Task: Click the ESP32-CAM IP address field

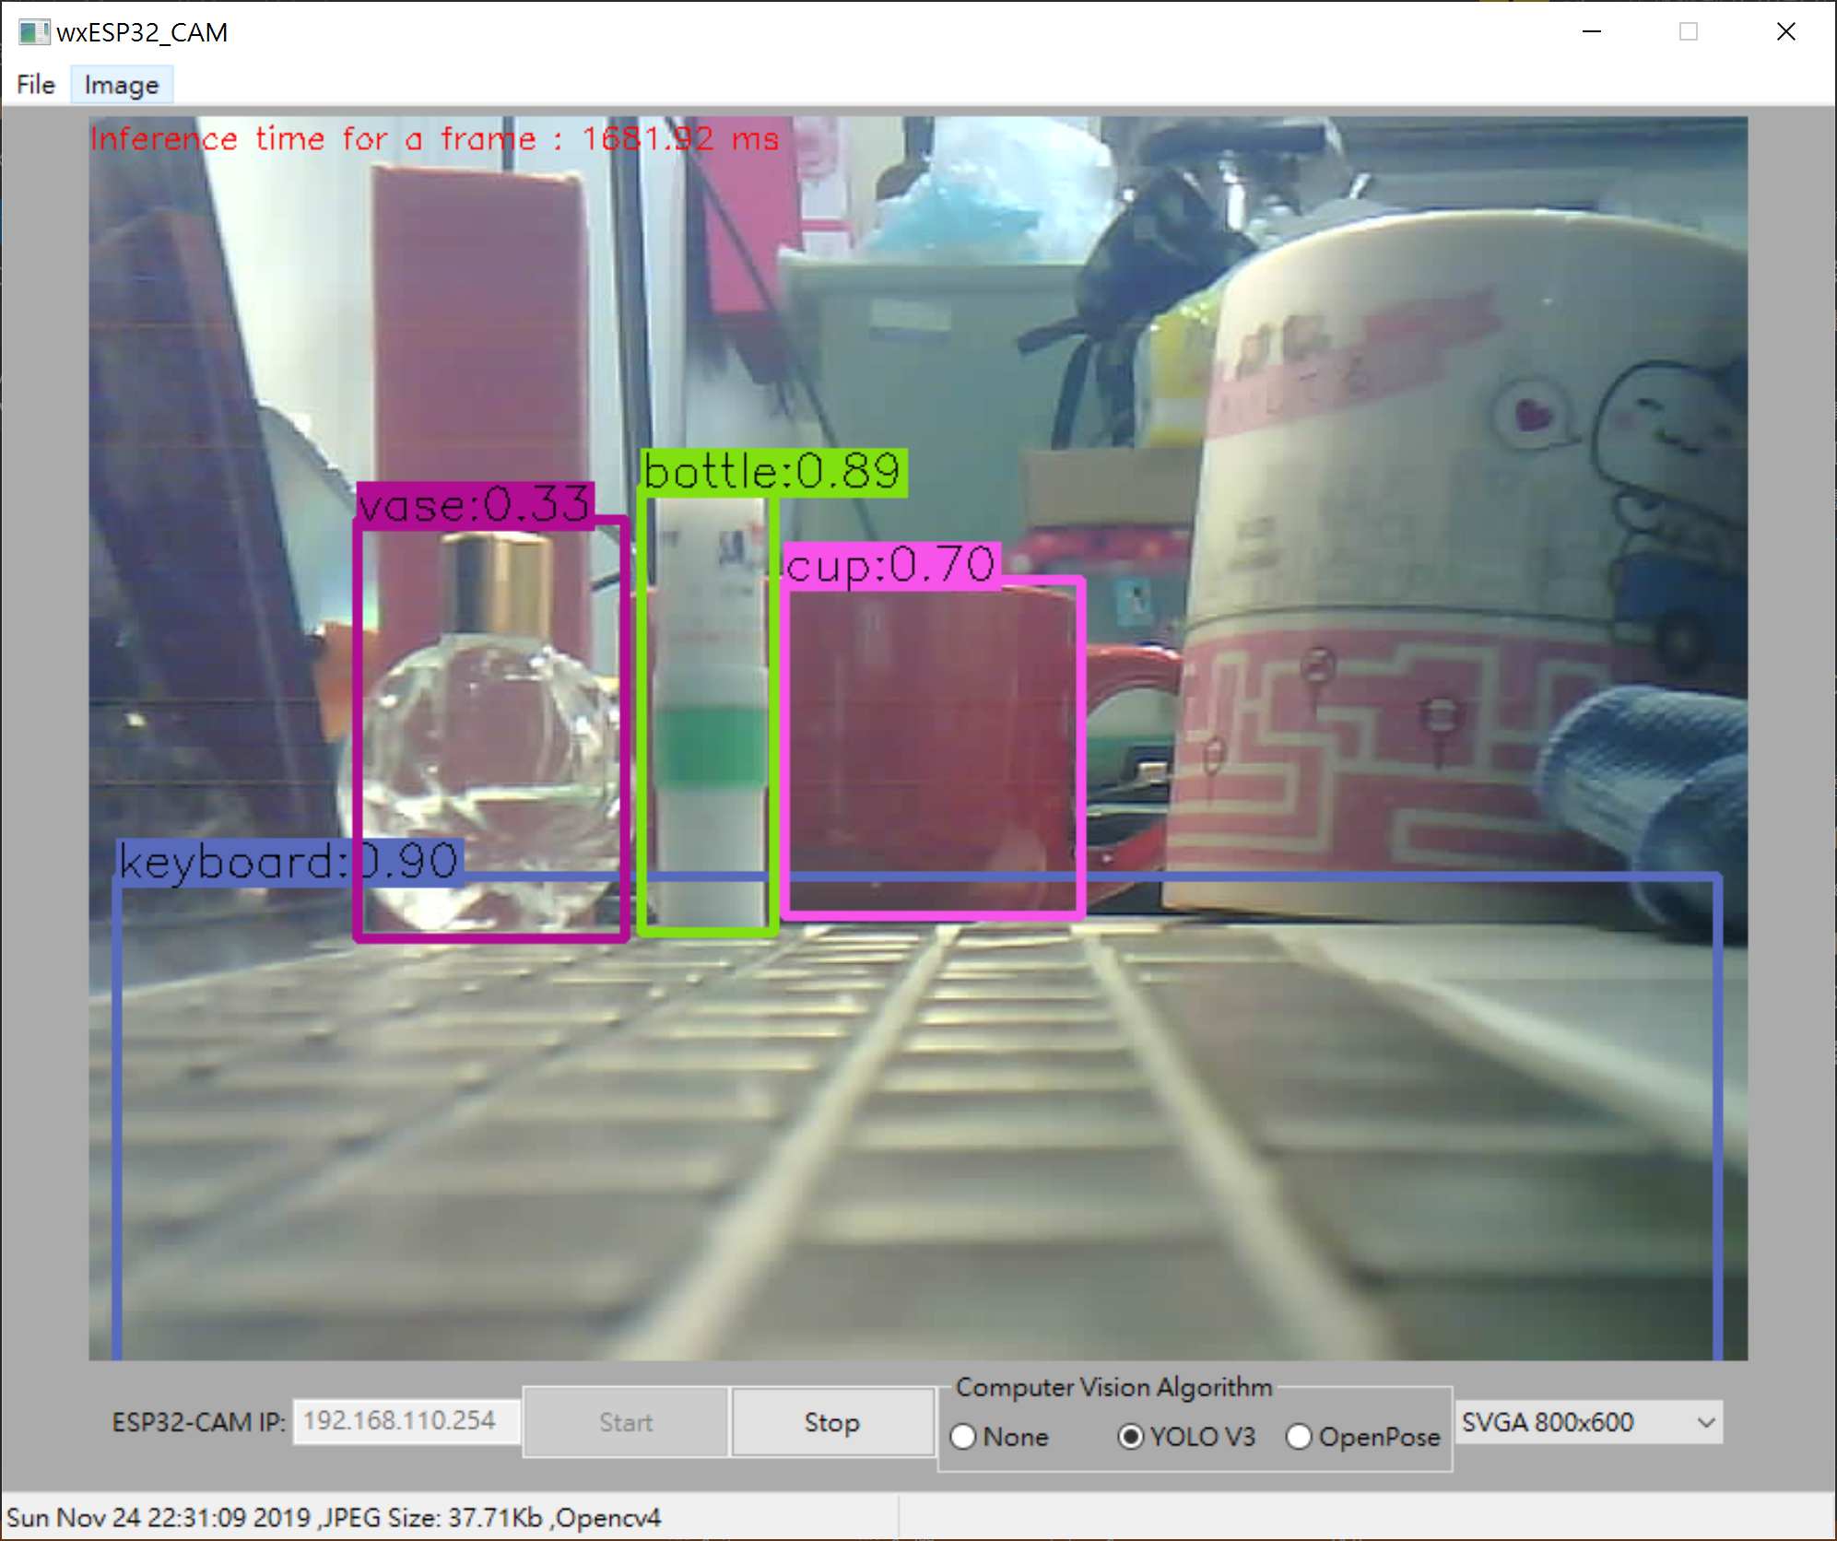Action: [x=406, y=1420]
